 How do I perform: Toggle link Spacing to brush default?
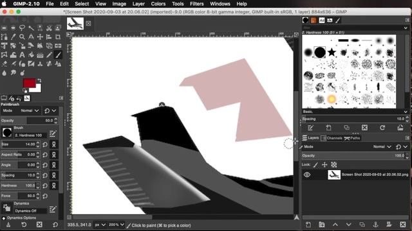[54, 175]
